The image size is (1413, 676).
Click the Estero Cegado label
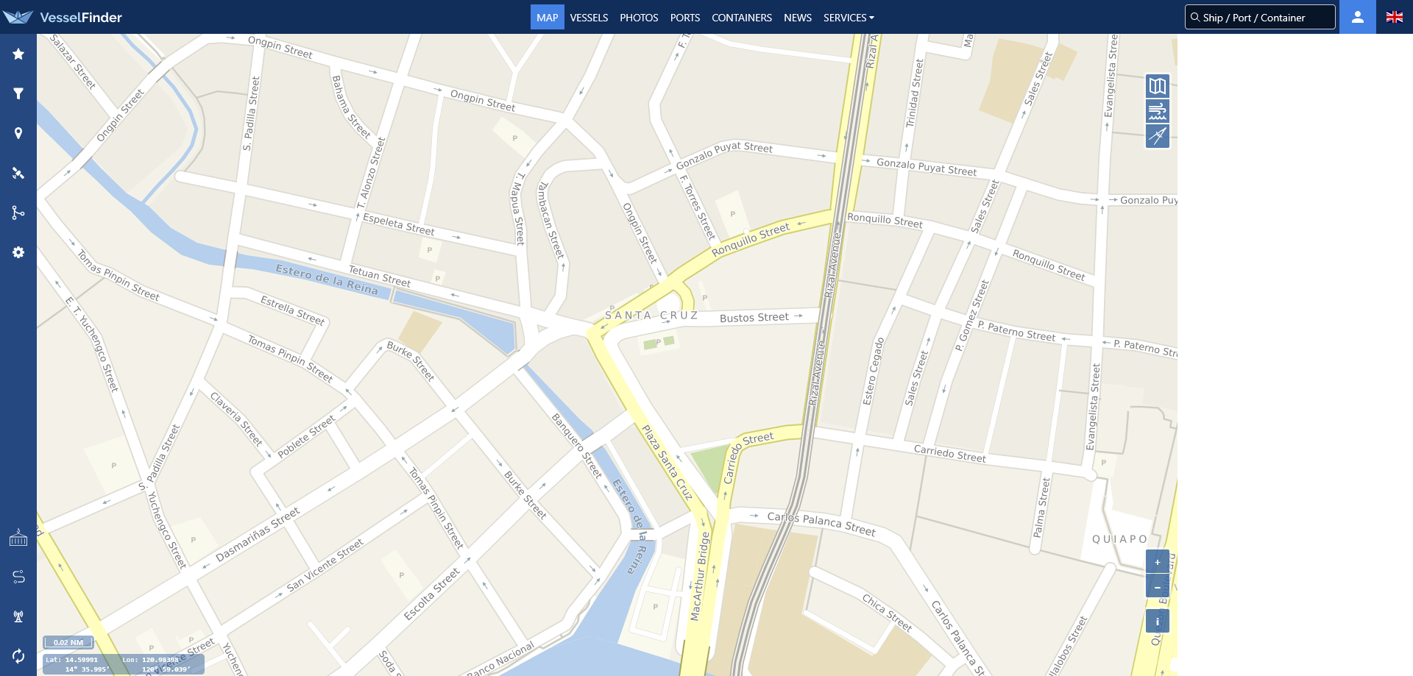tap(873, 371)
